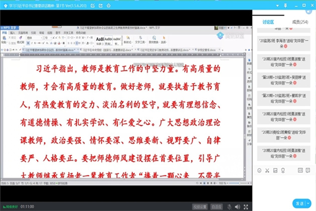Click the hexagon settings icon in title bar
Viewport: 316px width, 211px height.
point(108,6)
